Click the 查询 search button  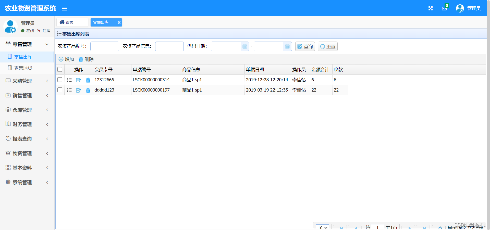point(305,46)
